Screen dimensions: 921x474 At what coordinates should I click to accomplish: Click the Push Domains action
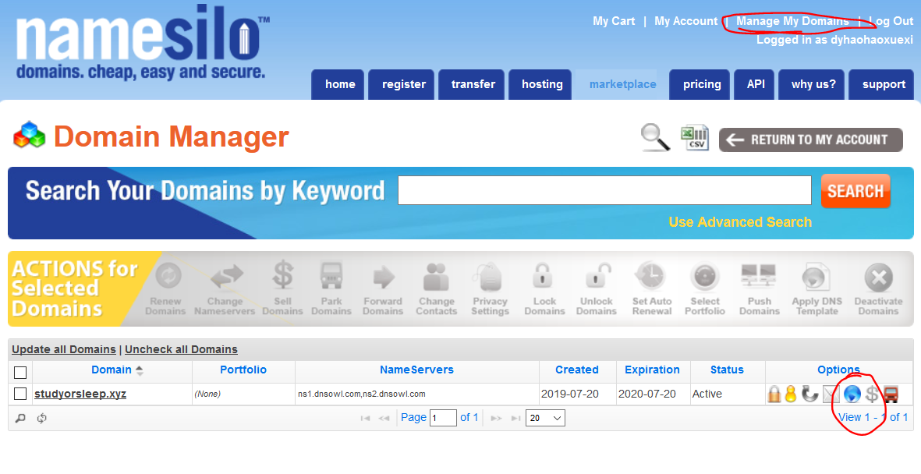coord(760,289)
